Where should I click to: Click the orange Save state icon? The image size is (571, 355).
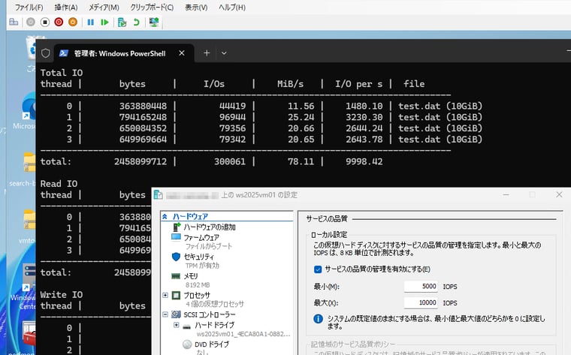pyautogui.click(x=73, y=23)
